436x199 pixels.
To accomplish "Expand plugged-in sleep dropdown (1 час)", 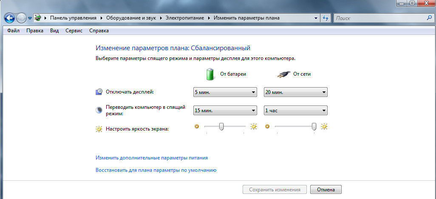I will point(295,111).
